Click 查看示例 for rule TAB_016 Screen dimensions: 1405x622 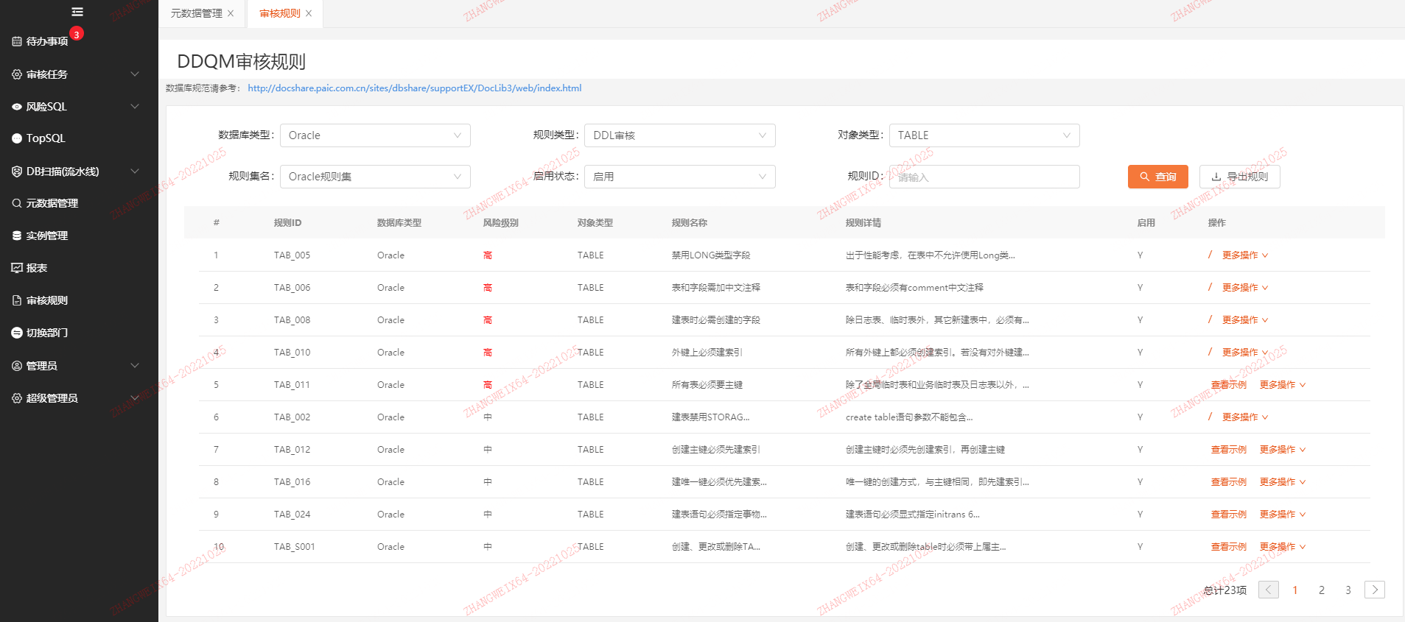coord(1229,482)
